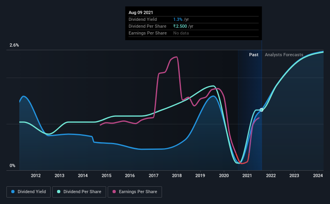330x204 pixels.
Task: Toggle the Dividend Yield legend button
Action: tap(29, 192)
